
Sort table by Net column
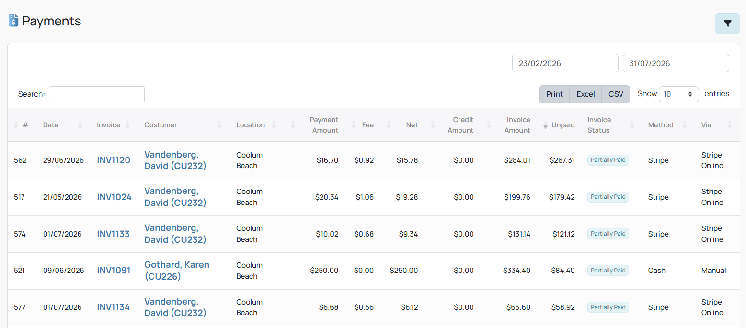click(x=402, y=125)
